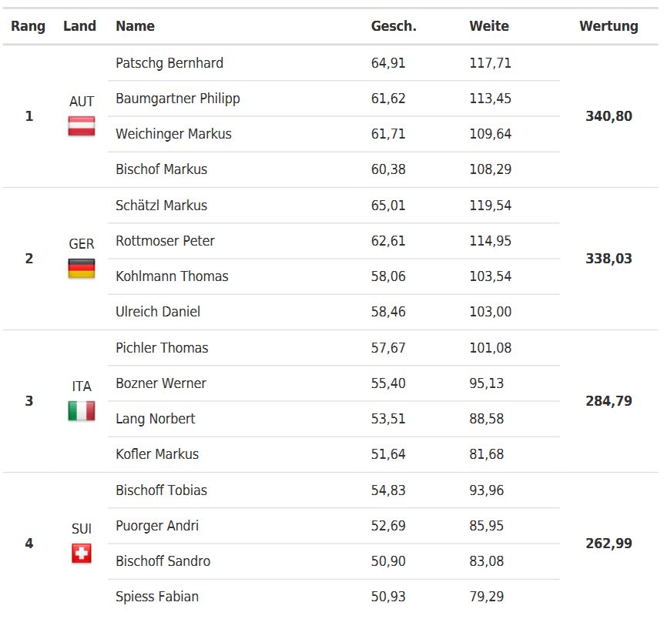Click the Gesch. column header
This screenshot has height=619, width=664.
coord(394,26)
